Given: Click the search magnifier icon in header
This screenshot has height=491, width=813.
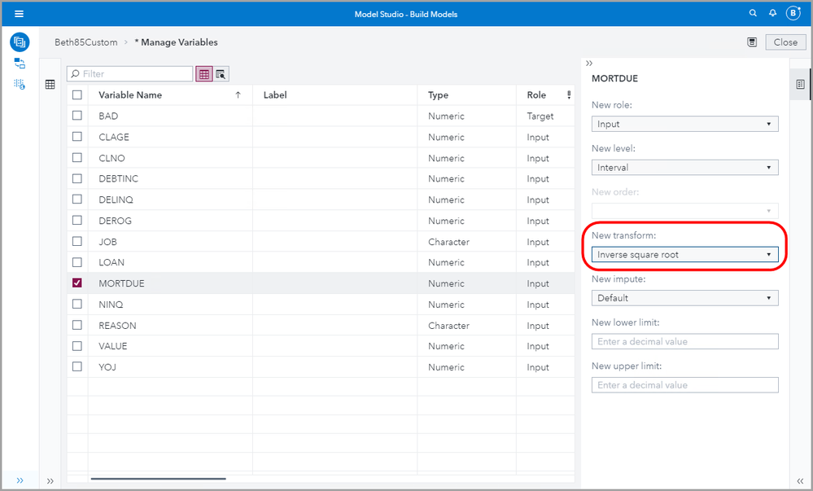Looking at the screenshot, I should pyautogui.click(x=753, y=14).
